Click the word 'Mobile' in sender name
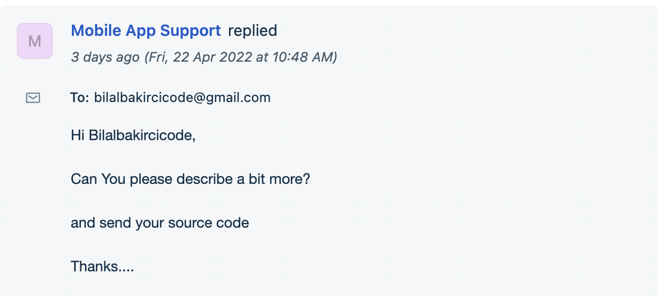This screenshot has width=657, height=296. pyautogui.click(x=97, y=30)
